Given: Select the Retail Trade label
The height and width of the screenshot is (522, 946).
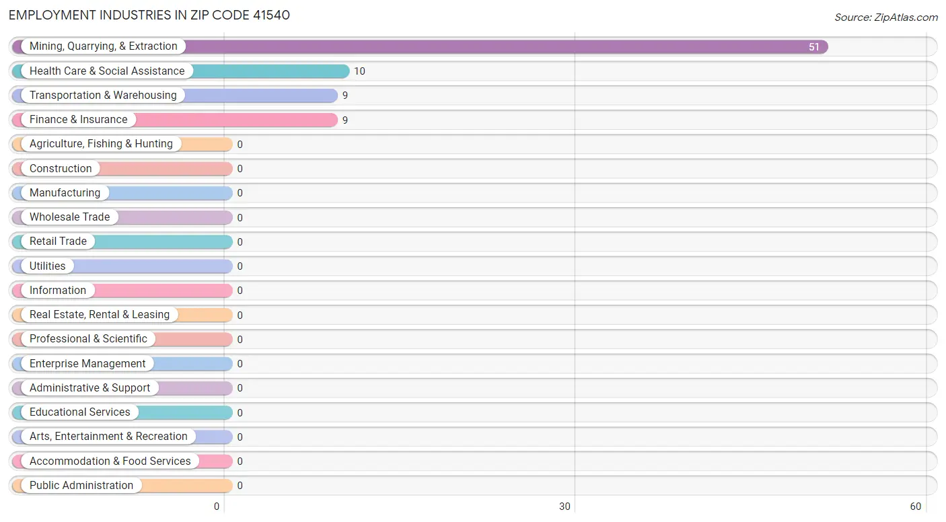Looking at the screenshot, I should (x=58, y=241).
